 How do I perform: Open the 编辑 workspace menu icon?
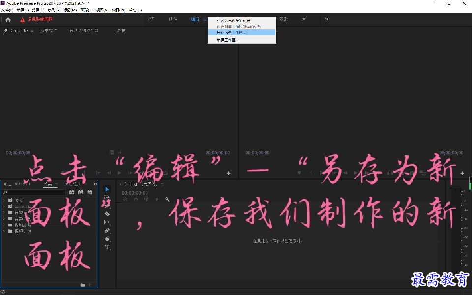(205, 20)
